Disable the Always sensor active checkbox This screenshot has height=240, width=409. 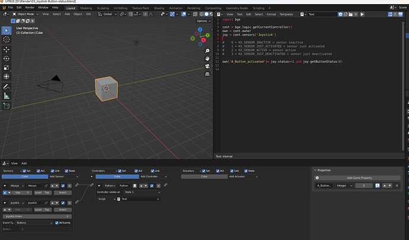click(x=63, y=185)
